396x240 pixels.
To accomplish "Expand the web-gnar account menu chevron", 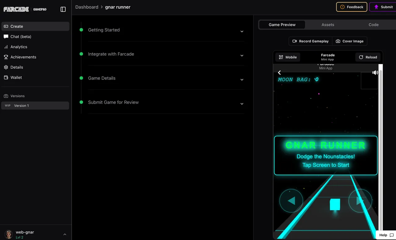I will [x=65, y=234].
